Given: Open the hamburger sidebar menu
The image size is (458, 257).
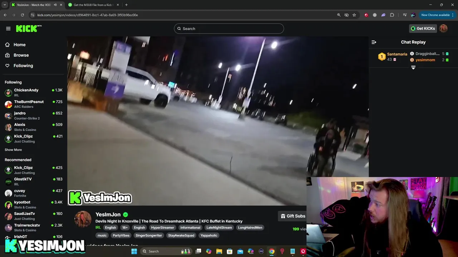Looking at the screenshot, I should 8,29.
